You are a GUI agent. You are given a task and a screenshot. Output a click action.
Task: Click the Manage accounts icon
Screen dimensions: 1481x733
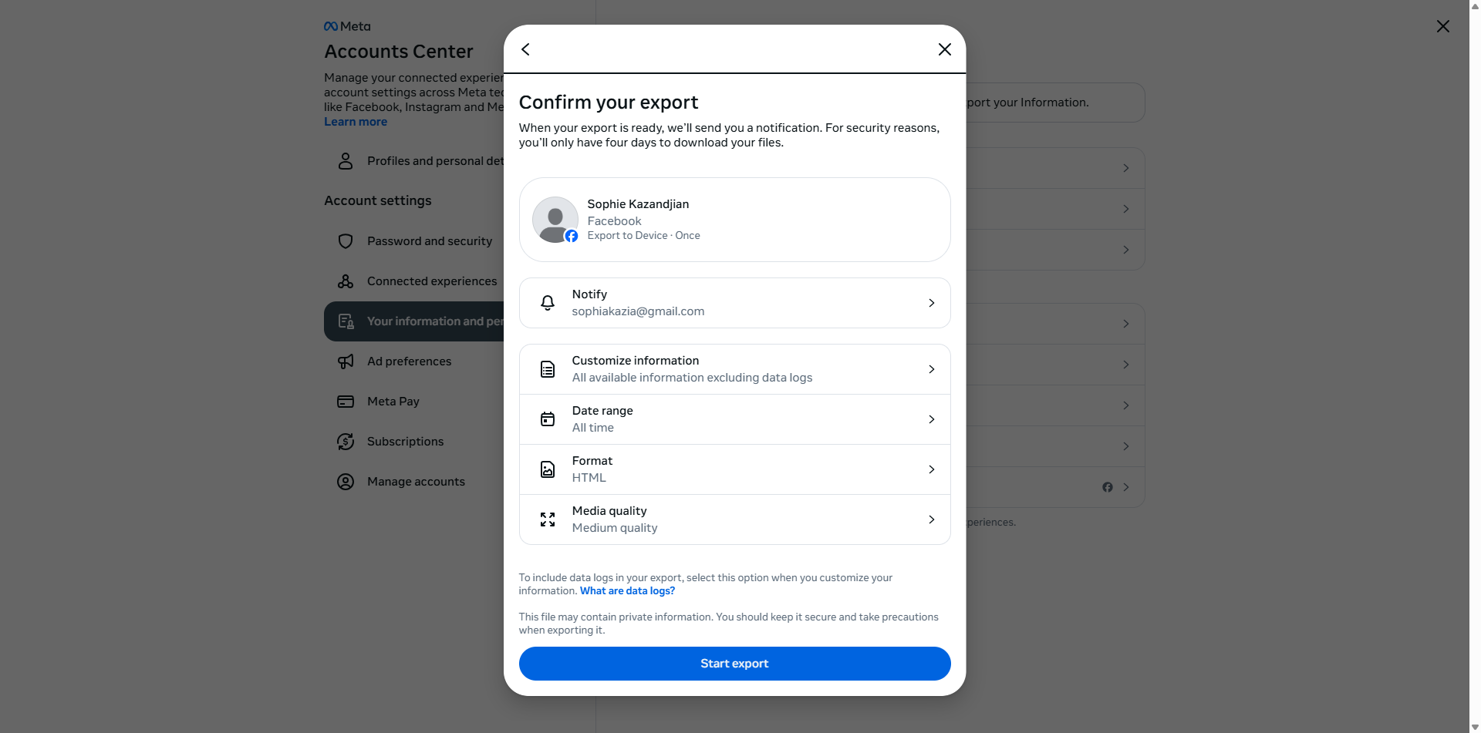[x=346, y=482]
